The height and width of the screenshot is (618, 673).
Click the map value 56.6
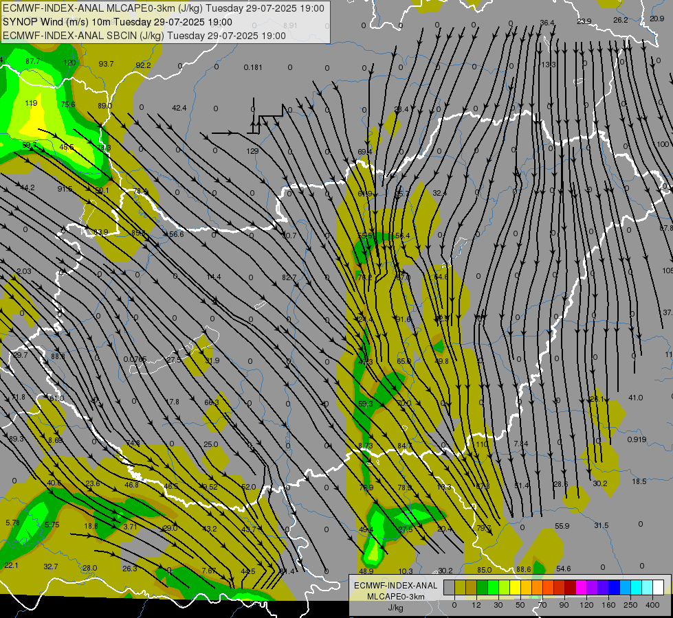pyautogui.click(x=177, y=234)
